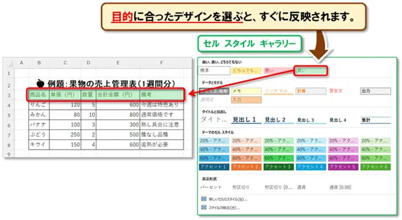Apply the 悪い pink cell style
Viewport: 402px width, 220px height.
279,70
